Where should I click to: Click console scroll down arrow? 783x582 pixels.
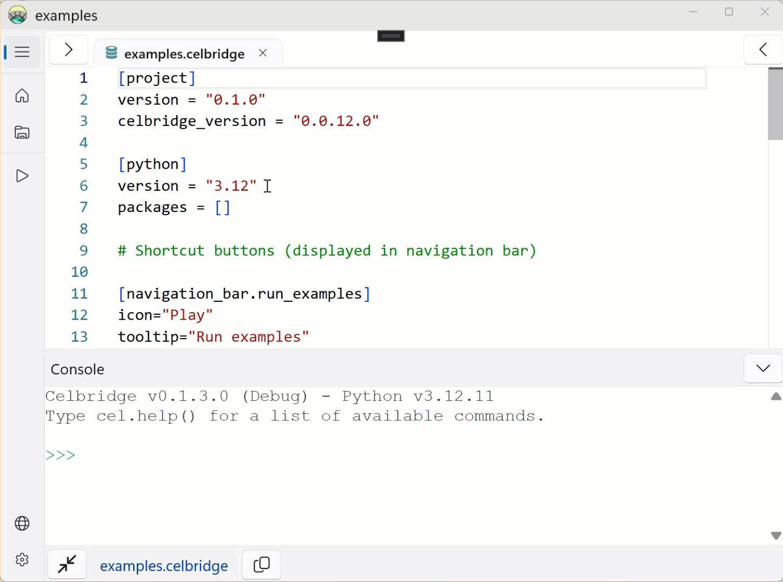[776, 535]
